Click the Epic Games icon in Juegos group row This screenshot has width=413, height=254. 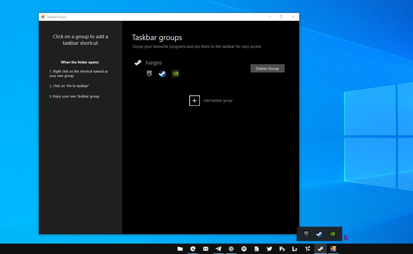tap(149, 73)
